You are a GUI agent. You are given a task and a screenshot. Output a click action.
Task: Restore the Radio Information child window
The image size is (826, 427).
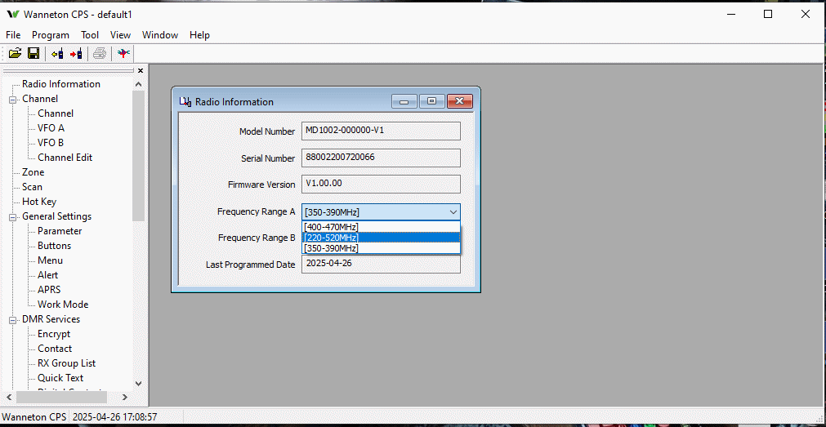[432, 101]
